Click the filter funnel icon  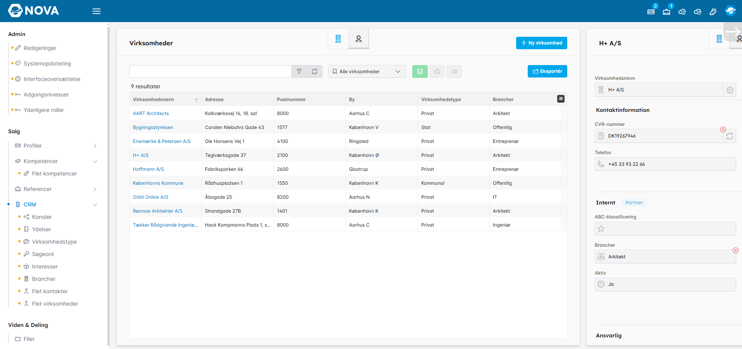(x=299, y=71)
